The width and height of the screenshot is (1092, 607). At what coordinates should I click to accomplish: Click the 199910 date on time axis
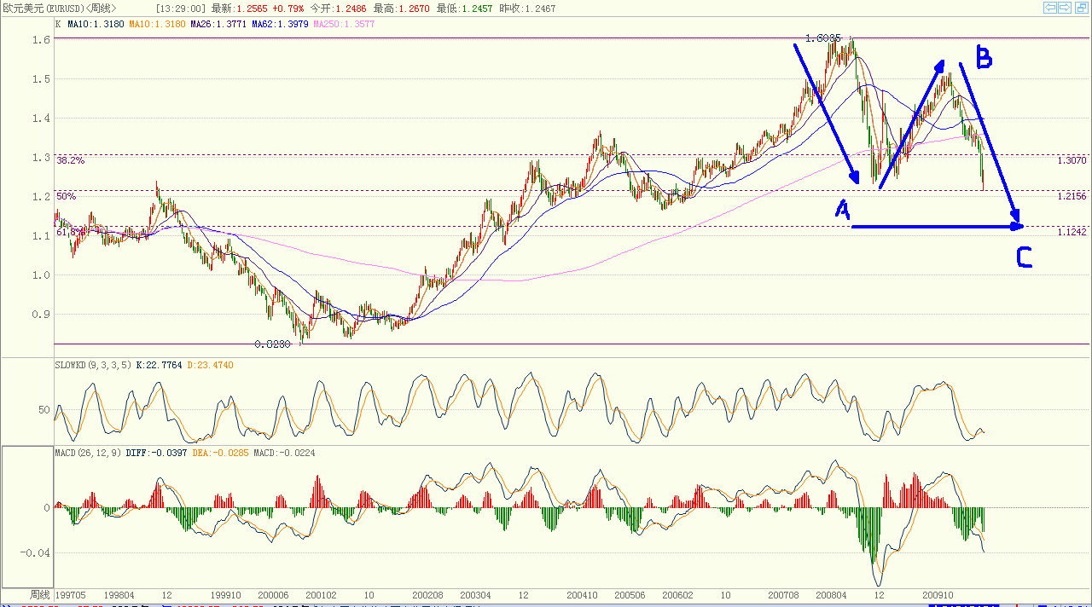224,595
